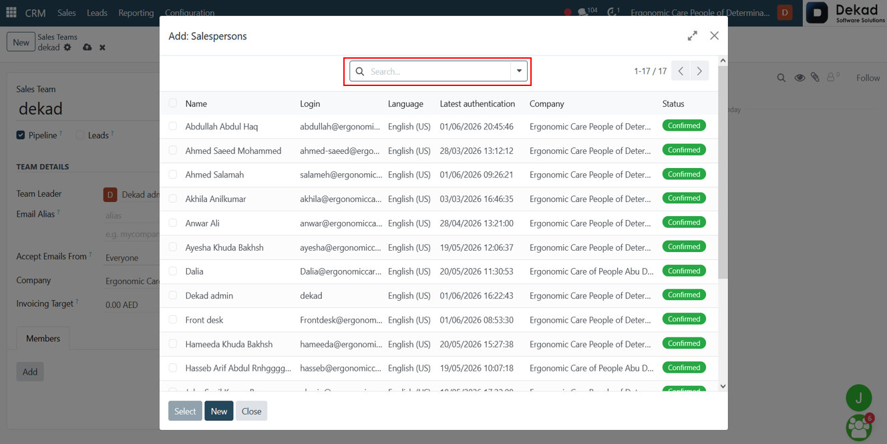Check the Ahmed Saeed Mohammed row checkbox

(173, 151)
